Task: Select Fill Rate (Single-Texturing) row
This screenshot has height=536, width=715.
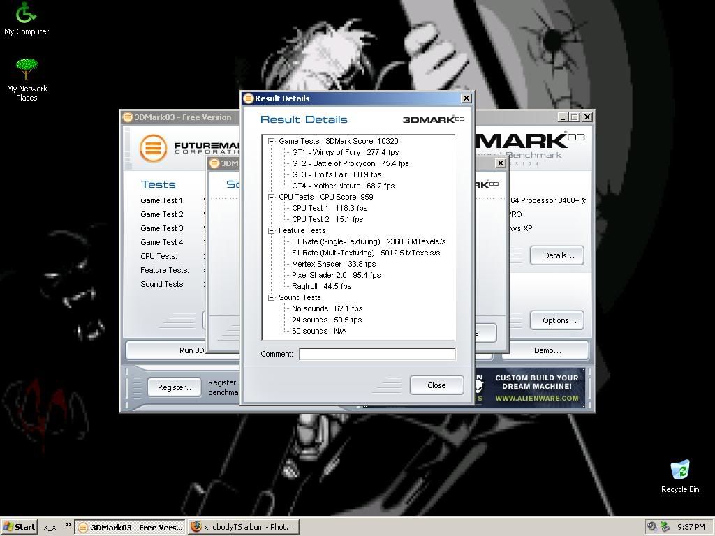Action: [x=369, y=241]
